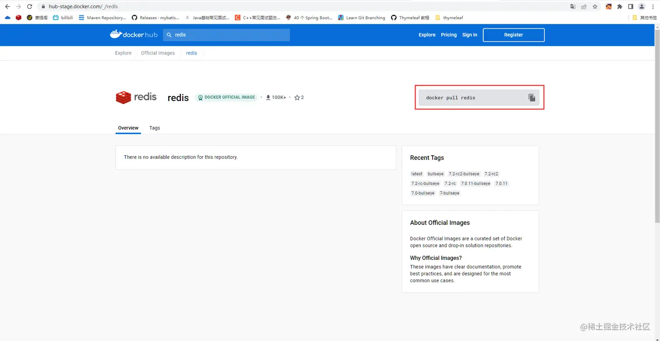Open the 7.2-rc2-bullseye tag

tap(464, 174)
